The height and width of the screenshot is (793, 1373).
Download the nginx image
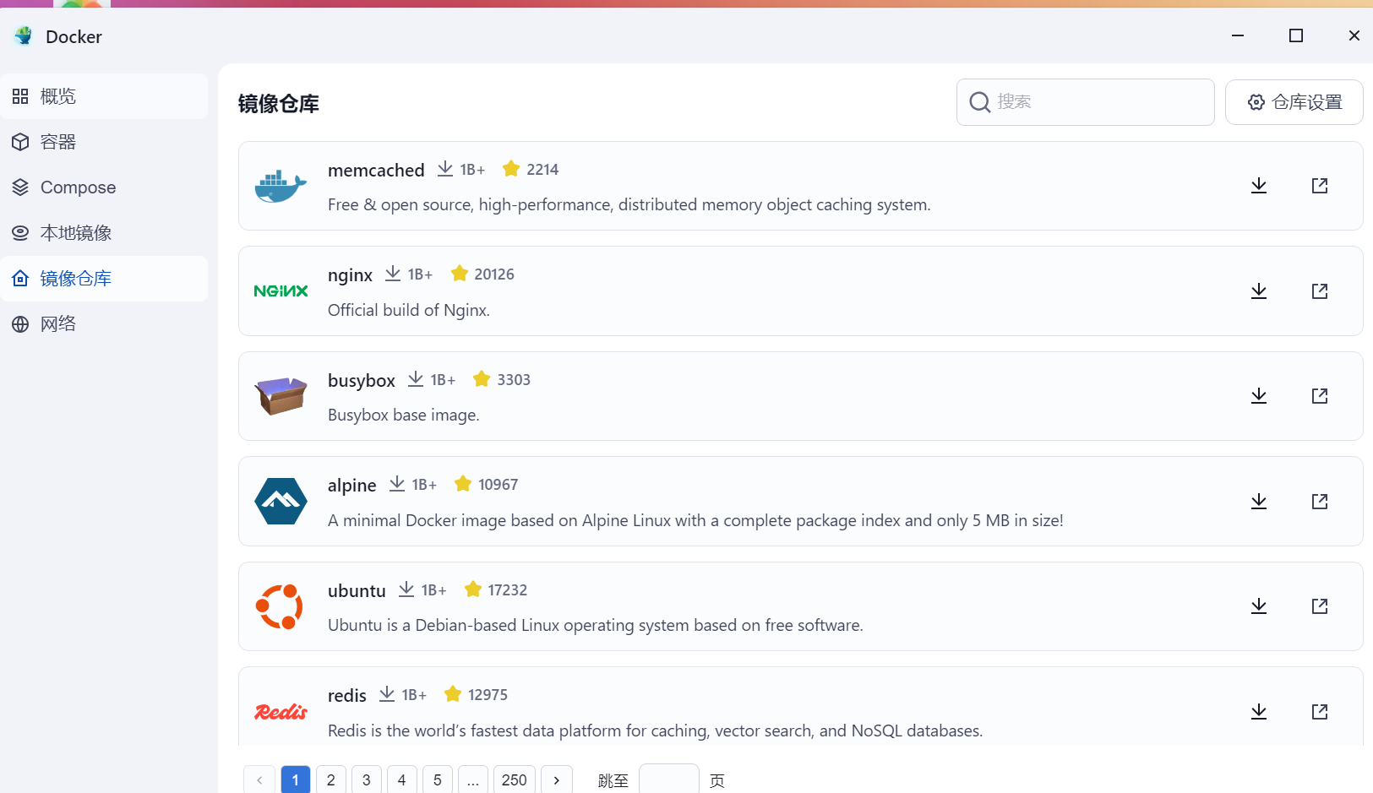click(x=1259, y=291)
